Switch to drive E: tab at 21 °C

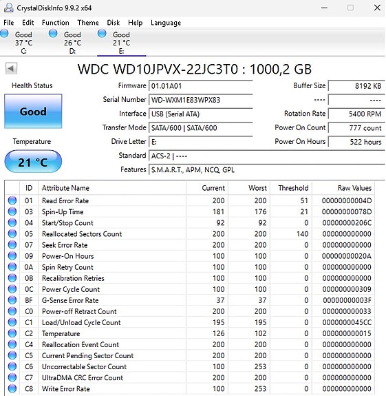(x=122, y=43)
